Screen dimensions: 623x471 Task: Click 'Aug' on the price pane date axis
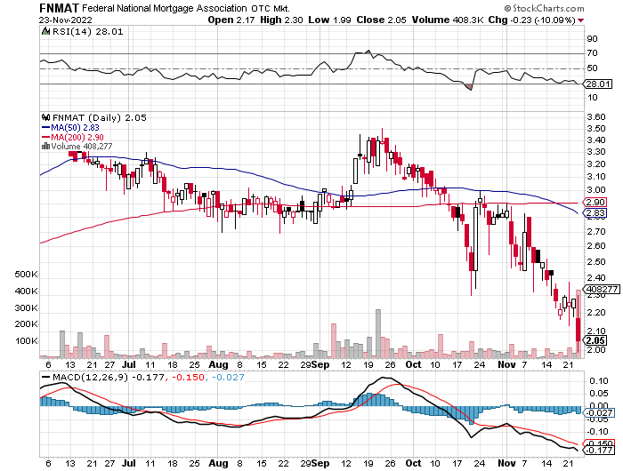(219, 364)
